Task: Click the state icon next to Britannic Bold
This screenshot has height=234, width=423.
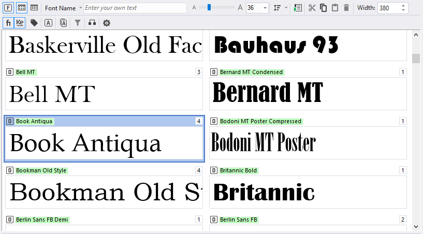Action: [x=214, y=170]
